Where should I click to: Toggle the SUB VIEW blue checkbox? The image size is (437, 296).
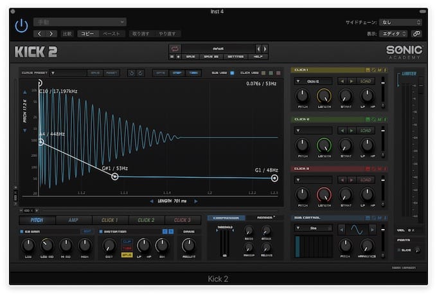(232, 73)
